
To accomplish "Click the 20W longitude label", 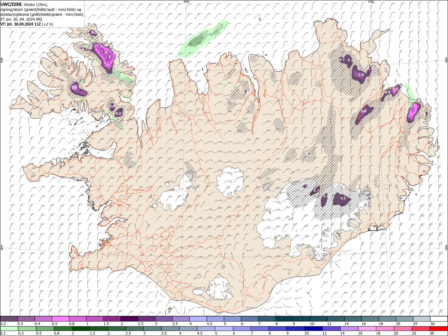I will click(186, 2).
